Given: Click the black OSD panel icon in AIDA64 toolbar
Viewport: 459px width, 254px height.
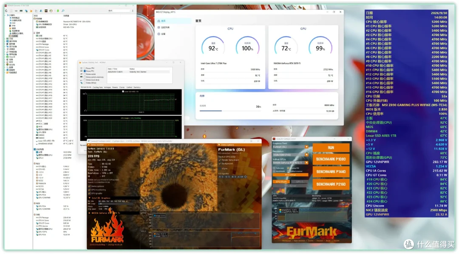Looking at the screenshot, I should pos(46,11).
